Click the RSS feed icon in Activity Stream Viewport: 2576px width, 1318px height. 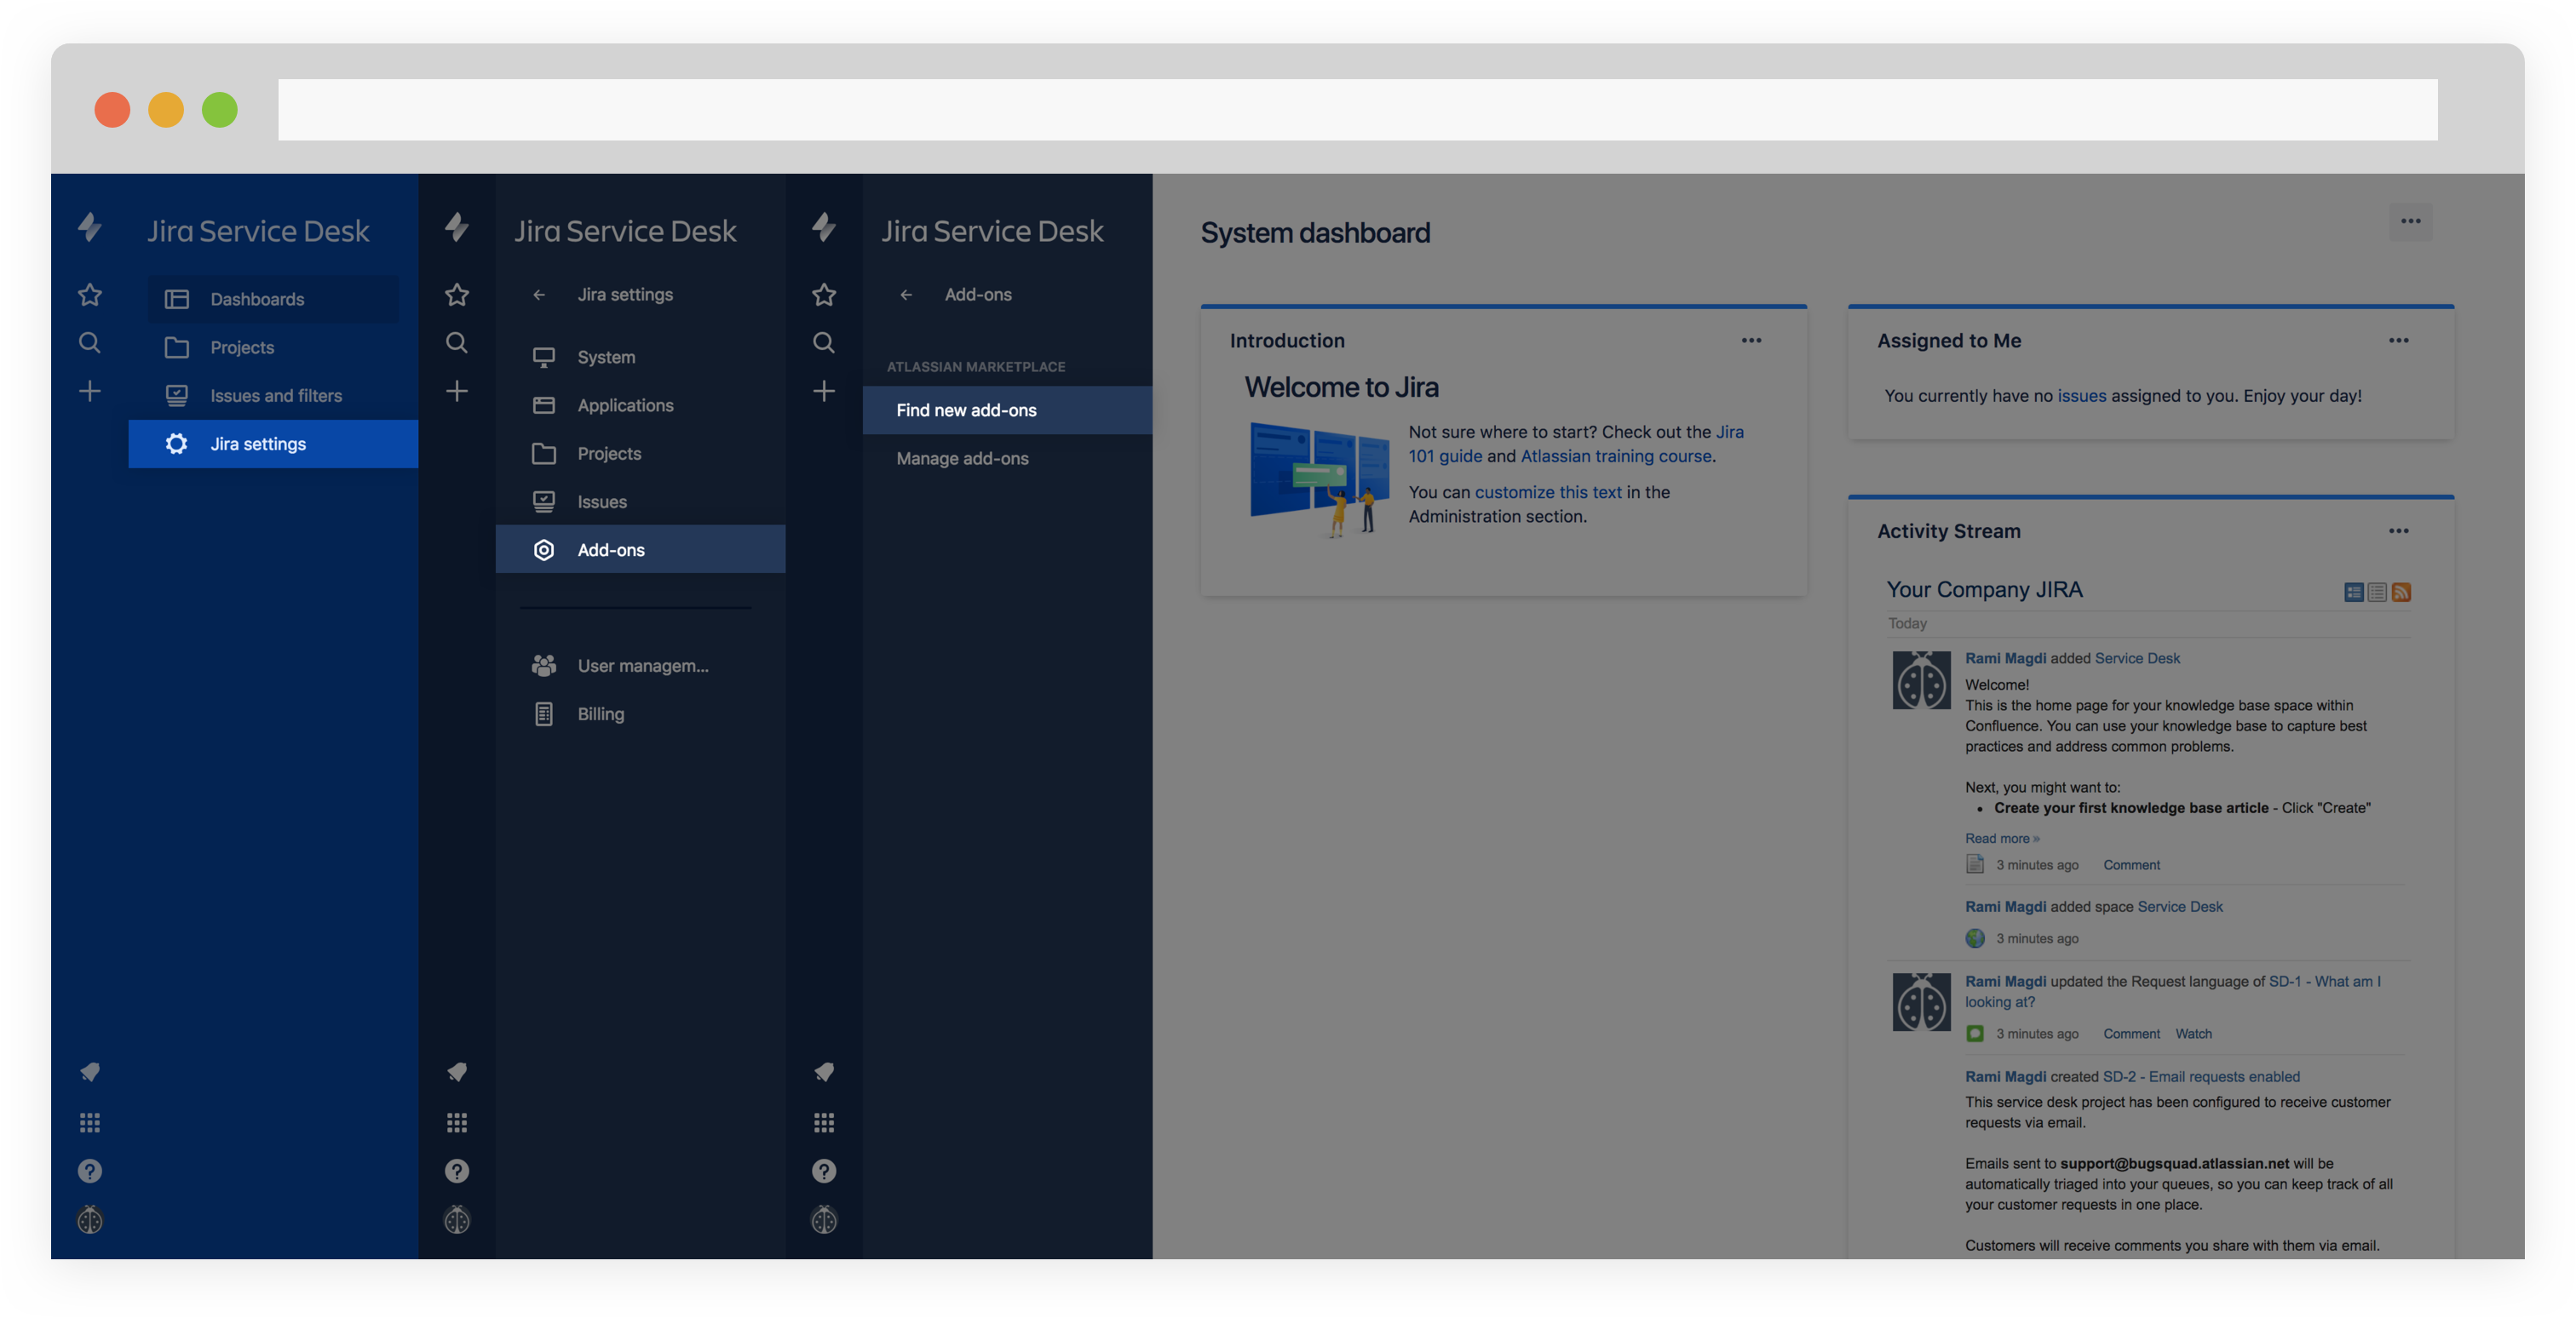click(x=2401, y=593)
